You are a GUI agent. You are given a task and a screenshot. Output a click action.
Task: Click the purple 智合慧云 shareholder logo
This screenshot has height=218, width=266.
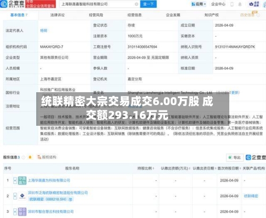click(22, 212)
